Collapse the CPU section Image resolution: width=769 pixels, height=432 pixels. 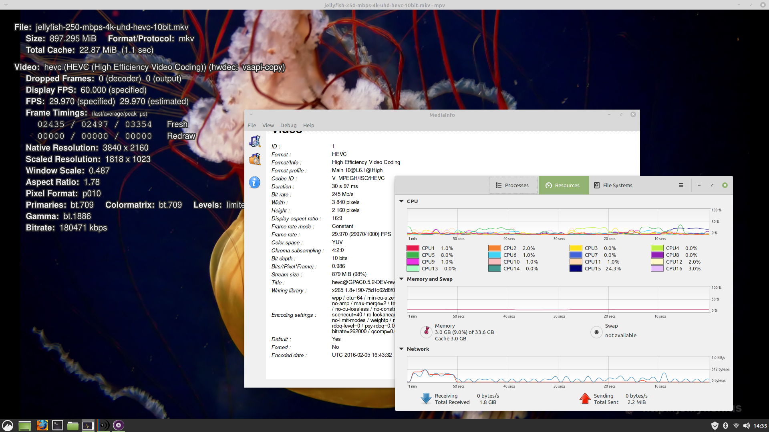pos(401,201)
